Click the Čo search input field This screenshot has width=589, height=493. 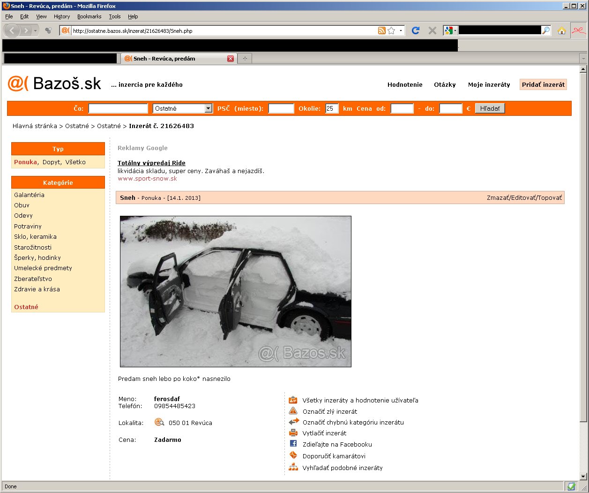pos(118,108)
